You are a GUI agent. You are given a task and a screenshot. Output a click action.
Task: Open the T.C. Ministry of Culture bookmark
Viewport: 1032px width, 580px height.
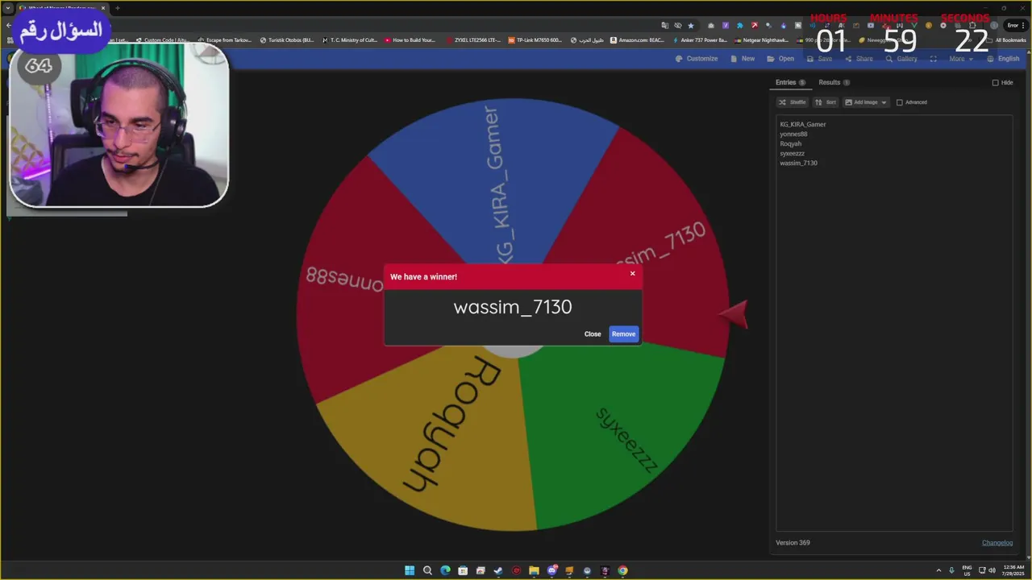(349, 39)
